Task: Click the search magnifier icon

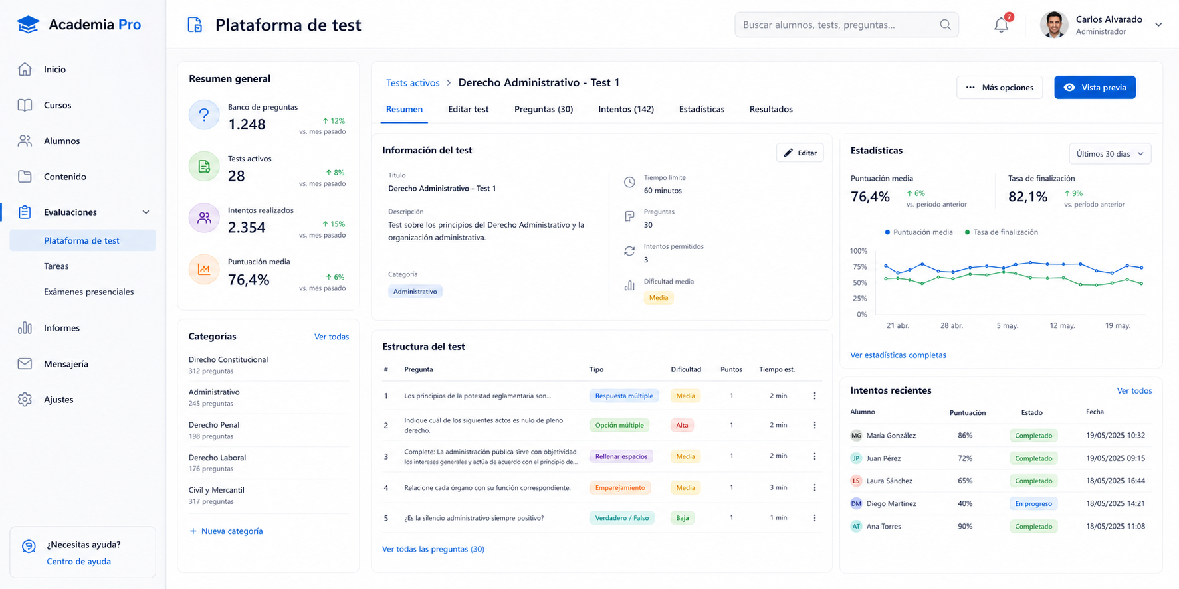Action: tap(945, 25)
